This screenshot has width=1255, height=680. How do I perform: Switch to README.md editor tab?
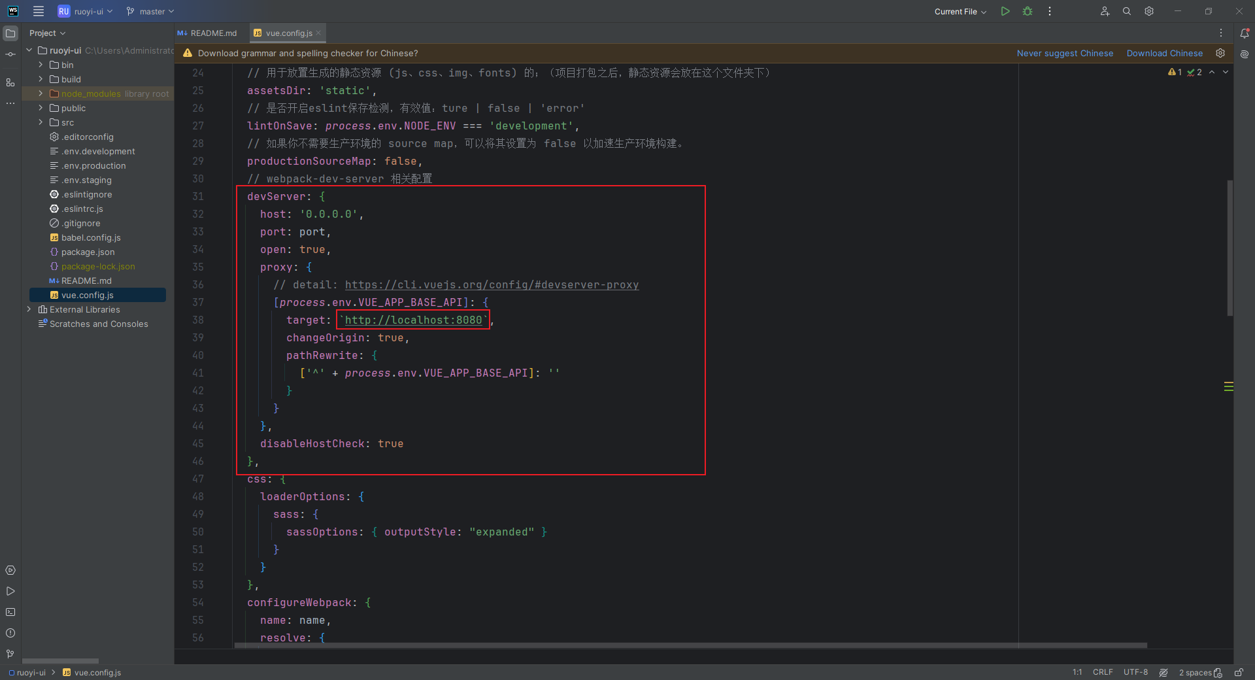tap(208, 33)
